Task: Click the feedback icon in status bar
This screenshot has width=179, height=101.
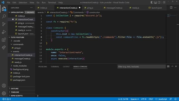Action: pyautogui.click(x=171, y=99)
